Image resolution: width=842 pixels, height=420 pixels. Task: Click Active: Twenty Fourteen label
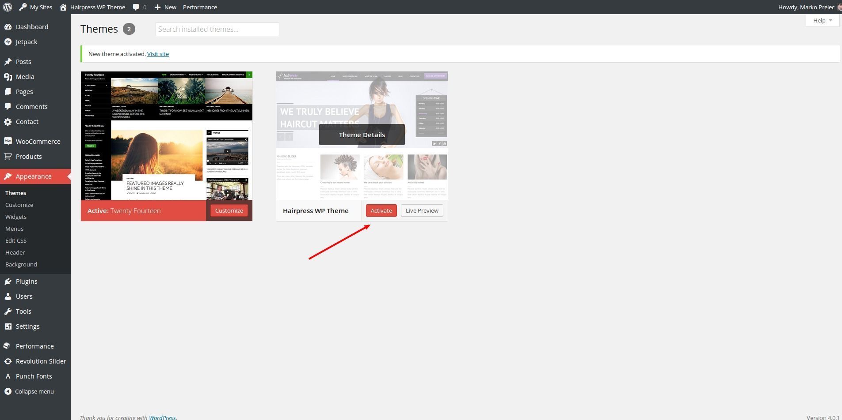[124, 211]
